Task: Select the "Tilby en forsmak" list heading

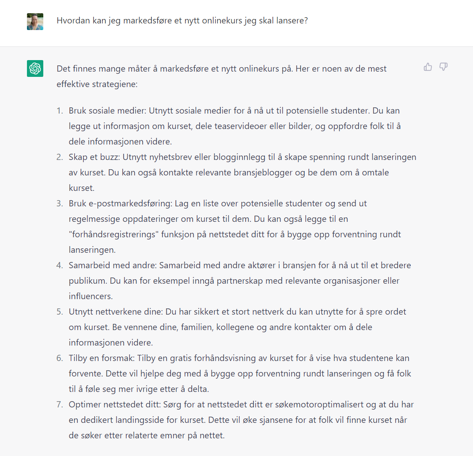Action: [102, 358]
